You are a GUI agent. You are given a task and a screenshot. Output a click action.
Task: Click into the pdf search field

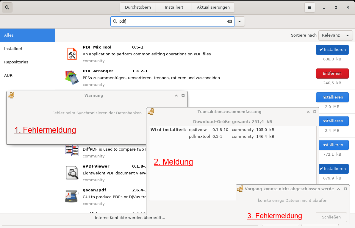click(x=172, y=21)
